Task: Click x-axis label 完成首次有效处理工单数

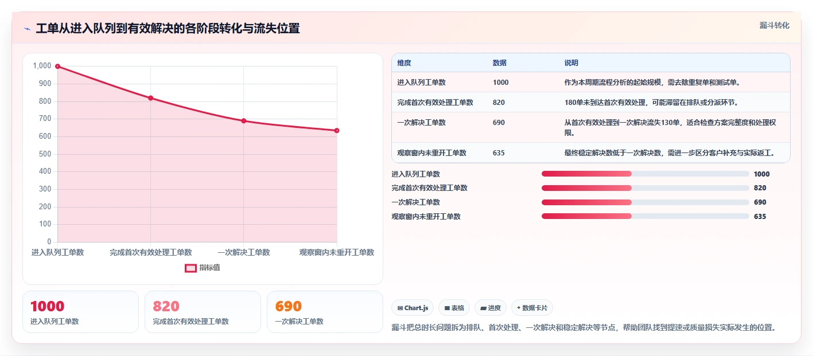Action: pos(150,252)
